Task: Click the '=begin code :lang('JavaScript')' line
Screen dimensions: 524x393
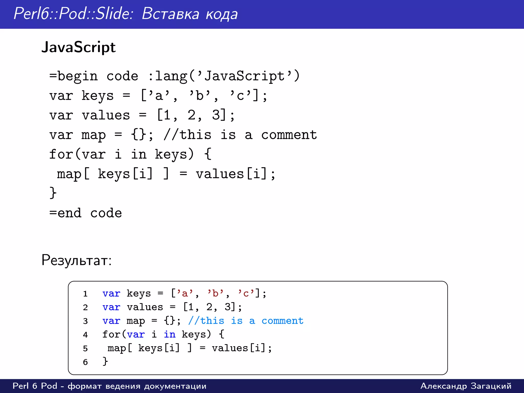Action: tap(174, 76)
